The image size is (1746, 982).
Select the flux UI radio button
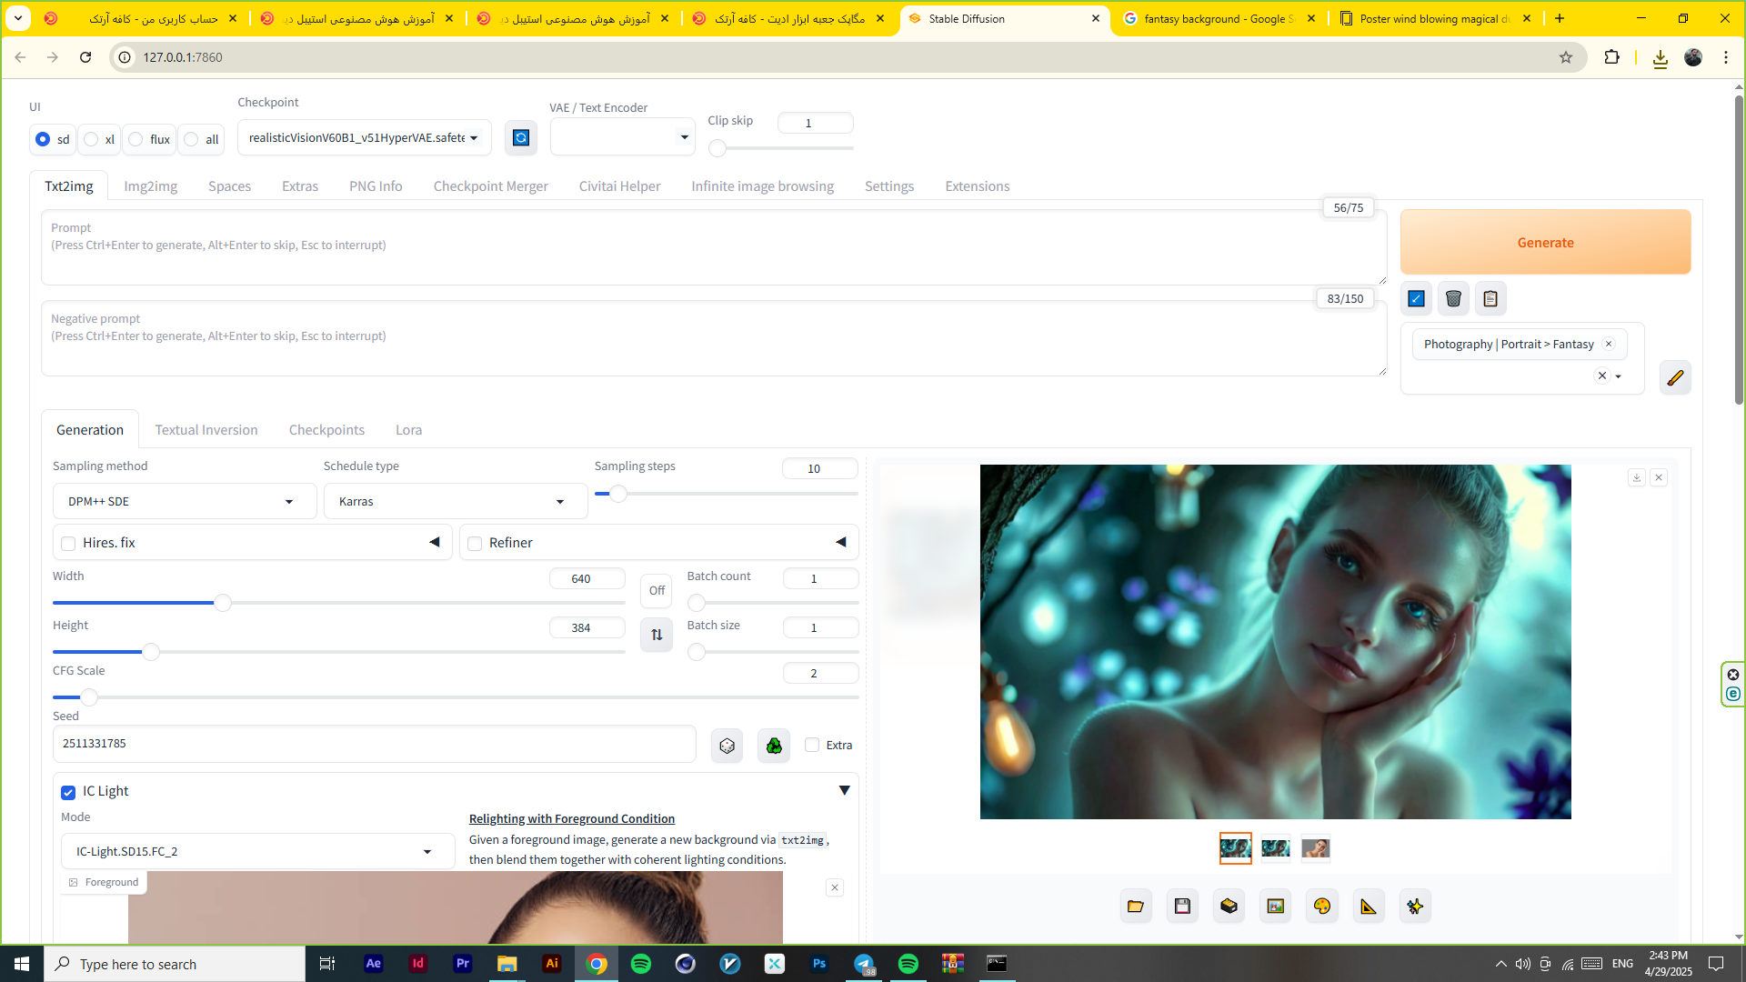[136, 139]
